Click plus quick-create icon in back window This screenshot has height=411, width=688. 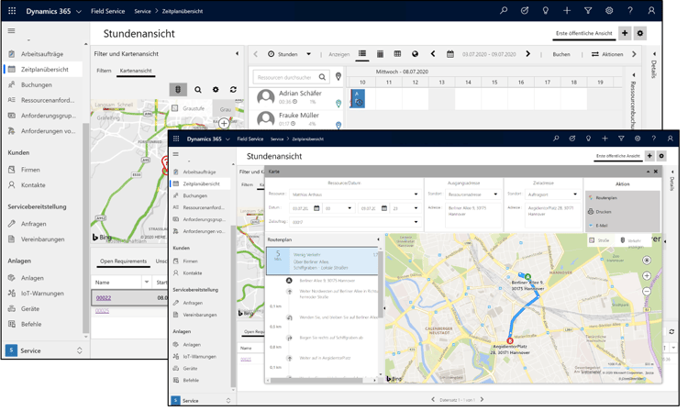pyautogui.click(x=567, y=10)
